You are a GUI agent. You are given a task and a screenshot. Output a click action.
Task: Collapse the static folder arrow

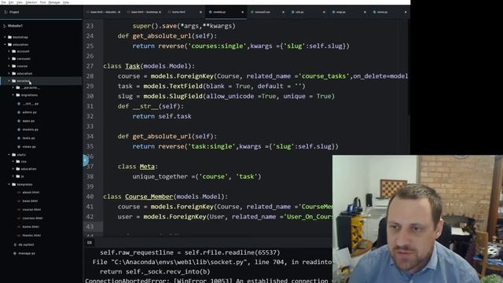9,155
